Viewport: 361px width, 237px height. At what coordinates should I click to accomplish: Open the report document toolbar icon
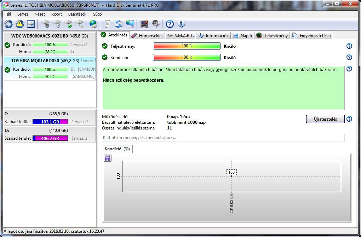(x=108, y=24)
